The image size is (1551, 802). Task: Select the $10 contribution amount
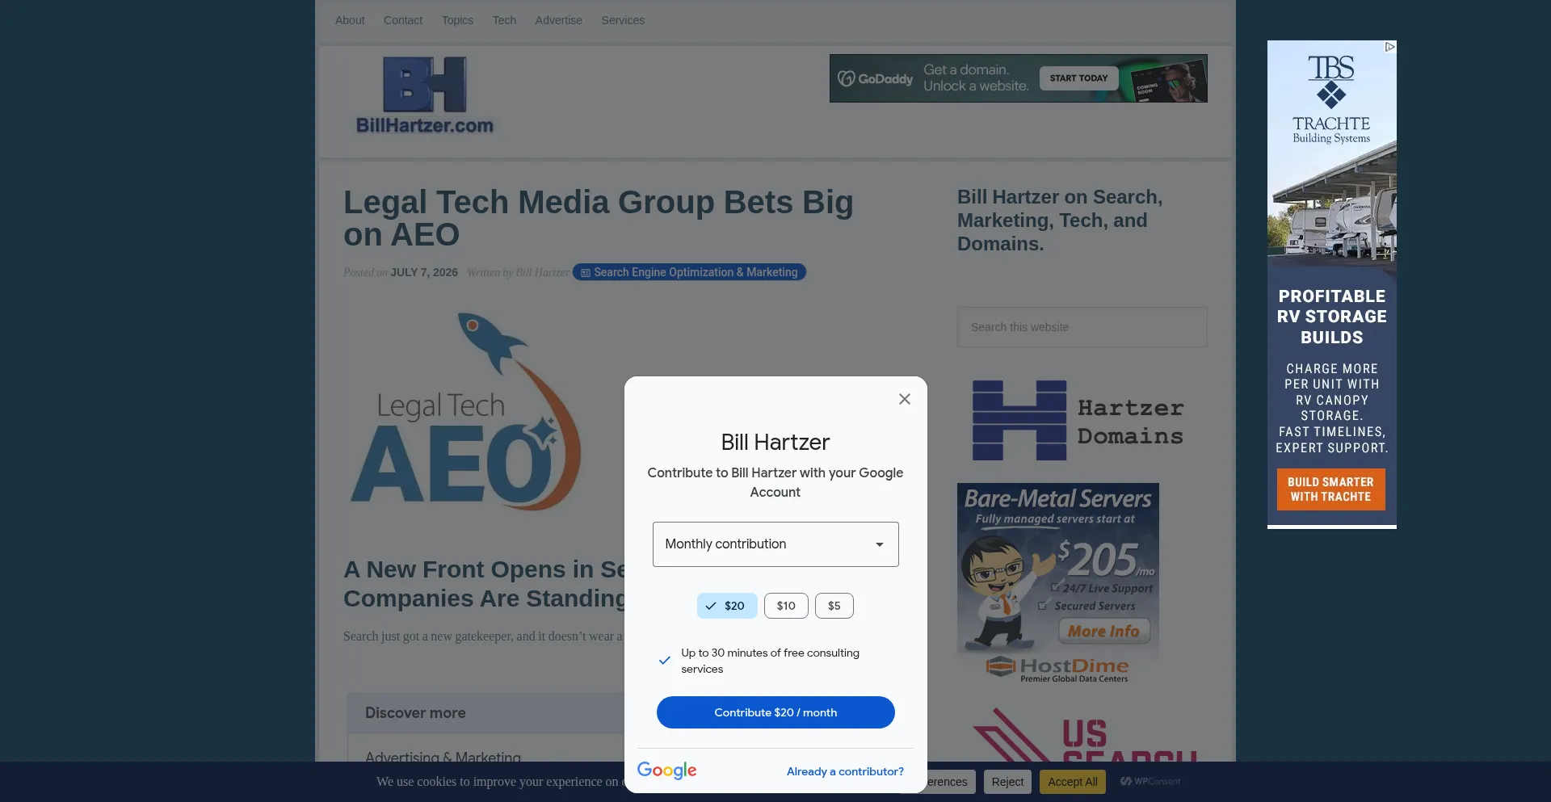pyautogui.click(x=786, y=606)
